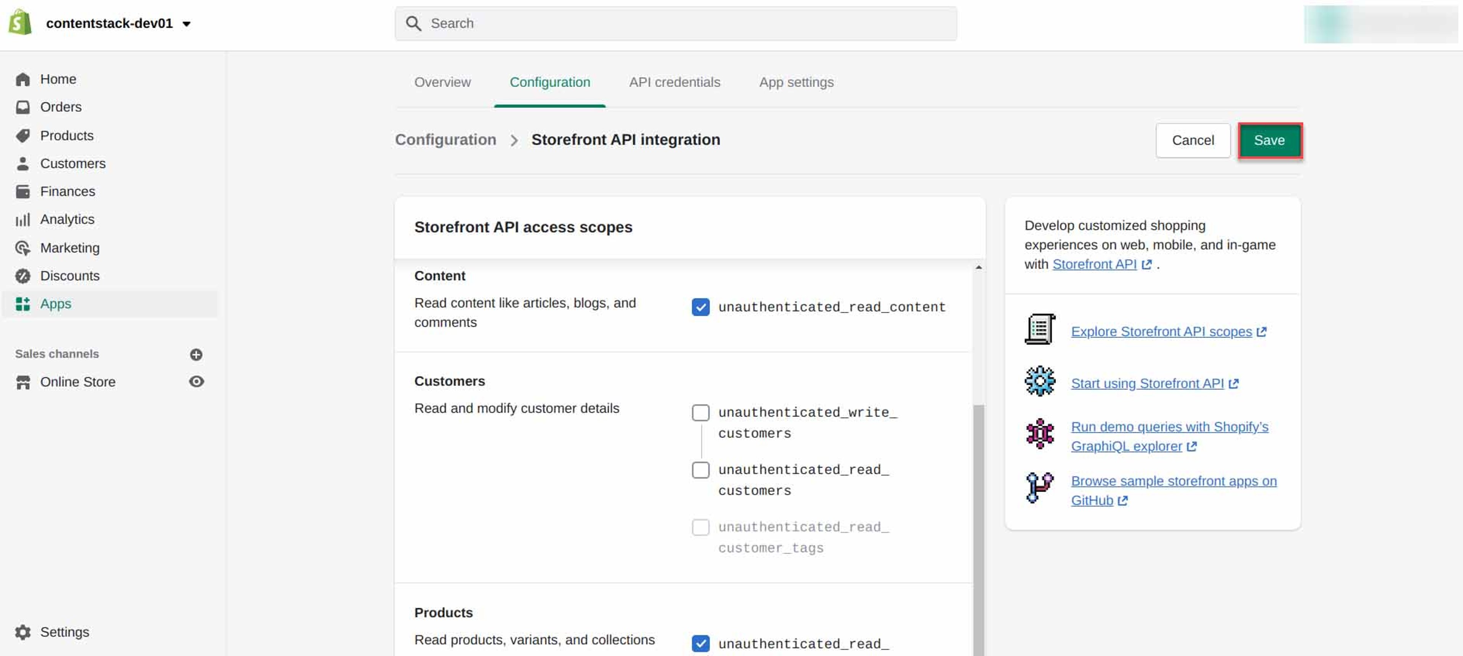This screenshot has width=1463, height=656.
Task: Click the 'Customers' scope section label
Action: point(449,381)
